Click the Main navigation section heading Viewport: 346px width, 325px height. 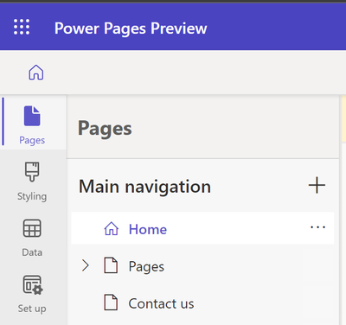[144, 187]
